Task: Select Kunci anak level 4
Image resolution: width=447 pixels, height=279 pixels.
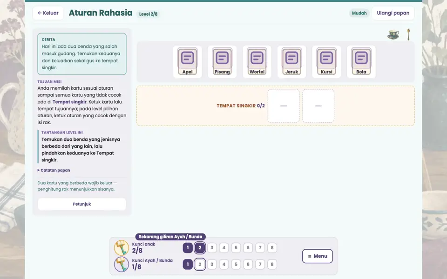Action: [224, 248]
